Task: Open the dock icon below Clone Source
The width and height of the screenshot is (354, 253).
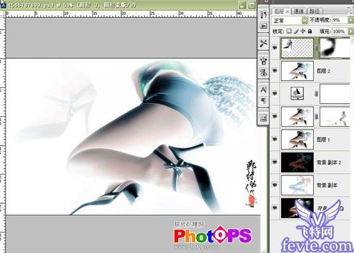Action: (263, 72)
